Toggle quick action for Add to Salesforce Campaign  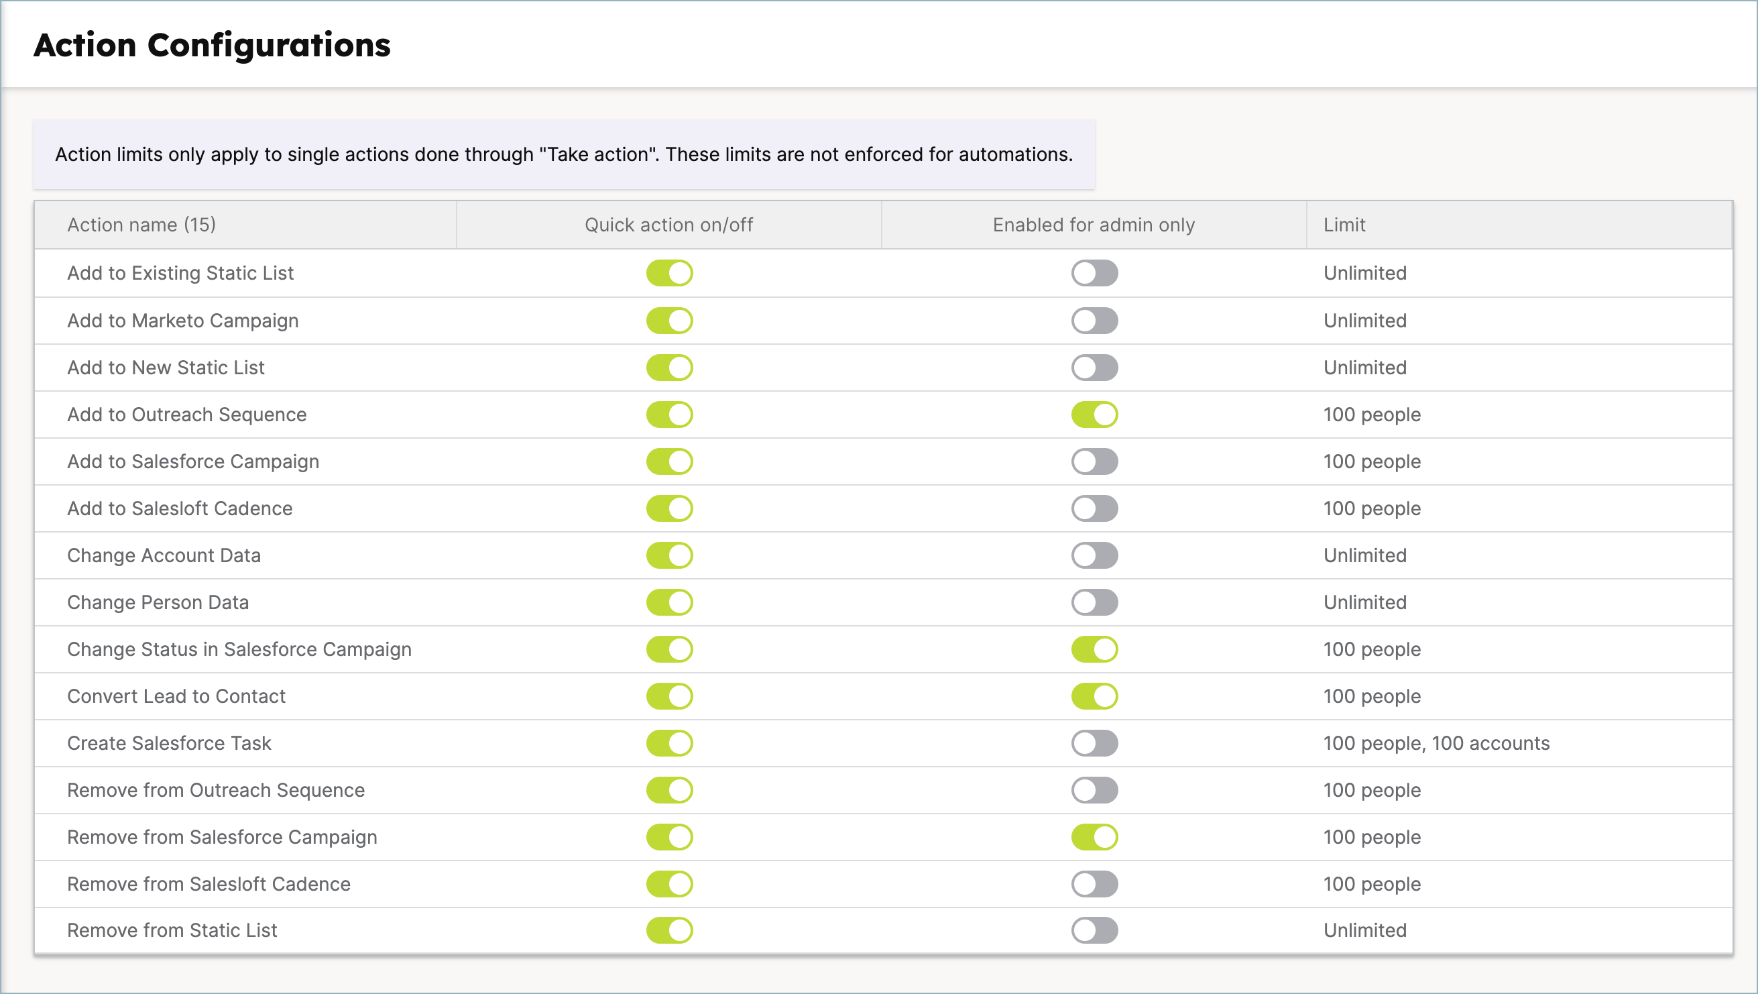pyautogui.click(x=670, y=461)
